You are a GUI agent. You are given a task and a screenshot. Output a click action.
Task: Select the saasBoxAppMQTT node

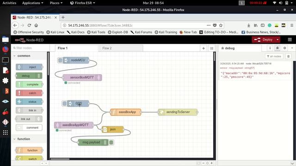coord(74,125)
